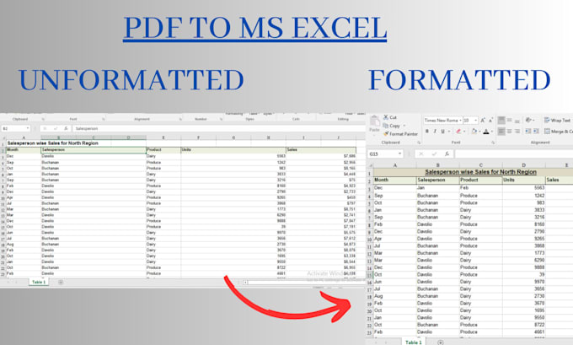Click Insert Function fx in formatted window

[x=447, y=154]
